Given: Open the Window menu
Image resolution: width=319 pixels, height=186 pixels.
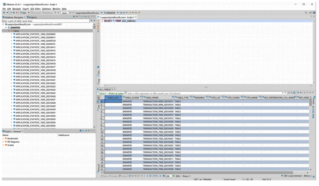Looking at the screenshot, I should tap(56, 9).
